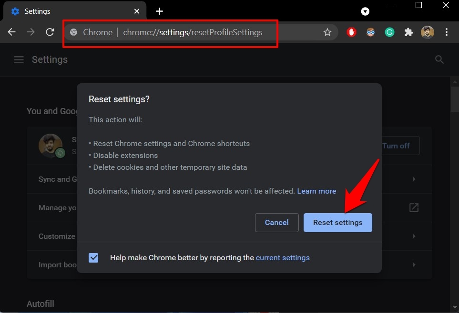Screen dimensions: 459x313
Task: Click the Grammarly extension icon
Action: pos(389,32)
